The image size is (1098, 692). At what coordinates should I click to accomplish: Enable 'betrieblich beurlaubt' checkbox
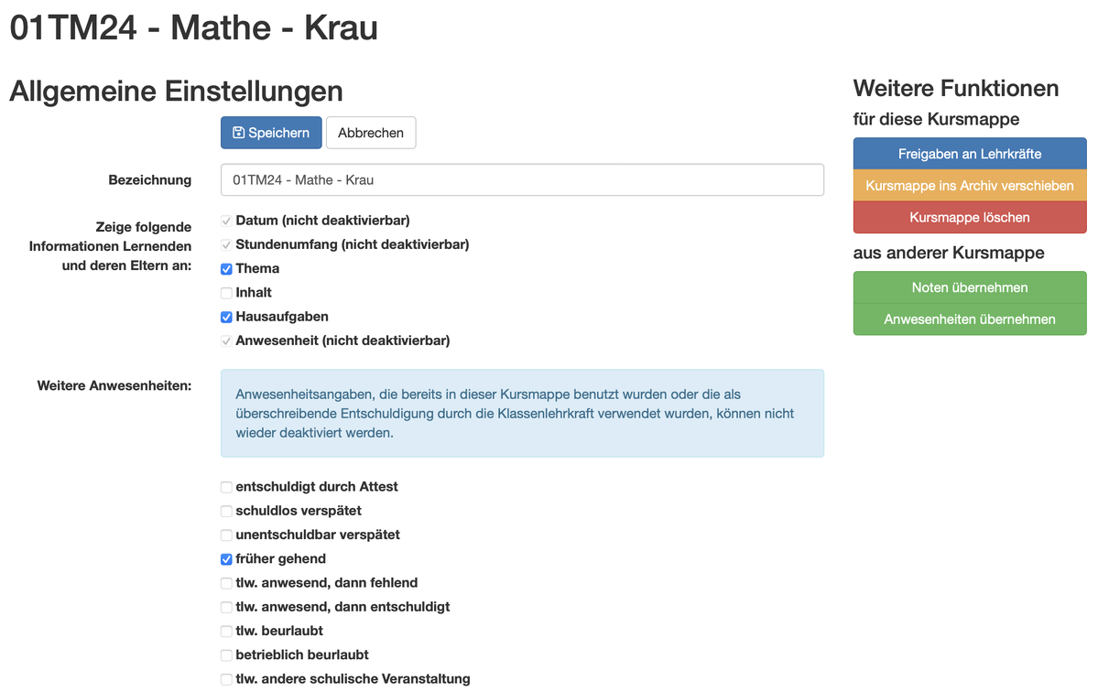coord(226,655)
